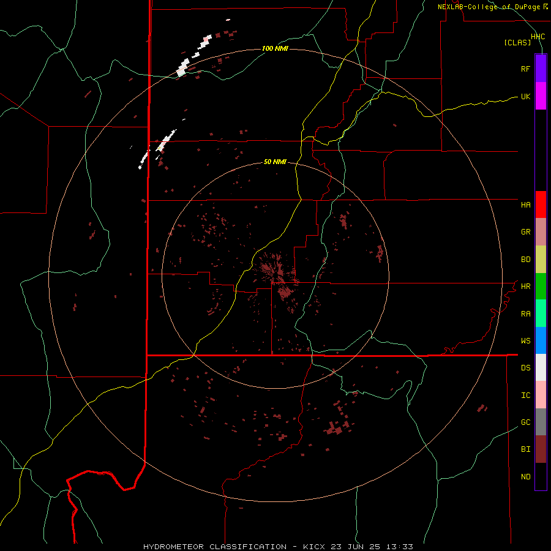Click the [CLAS] units label
551x551 pixels.
[517, 42]
